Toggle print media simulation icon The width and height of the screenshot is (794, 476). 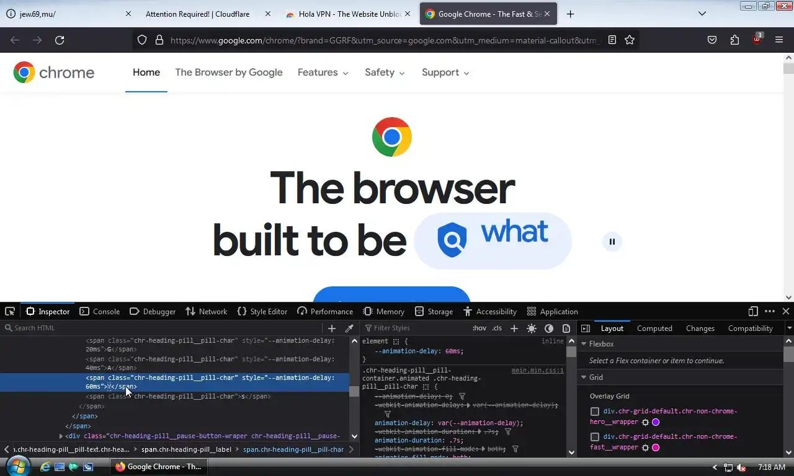(566, 328)
